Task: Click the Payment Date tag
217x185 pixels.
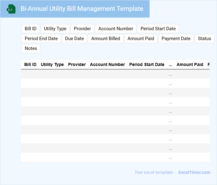Action: [176, 39]
